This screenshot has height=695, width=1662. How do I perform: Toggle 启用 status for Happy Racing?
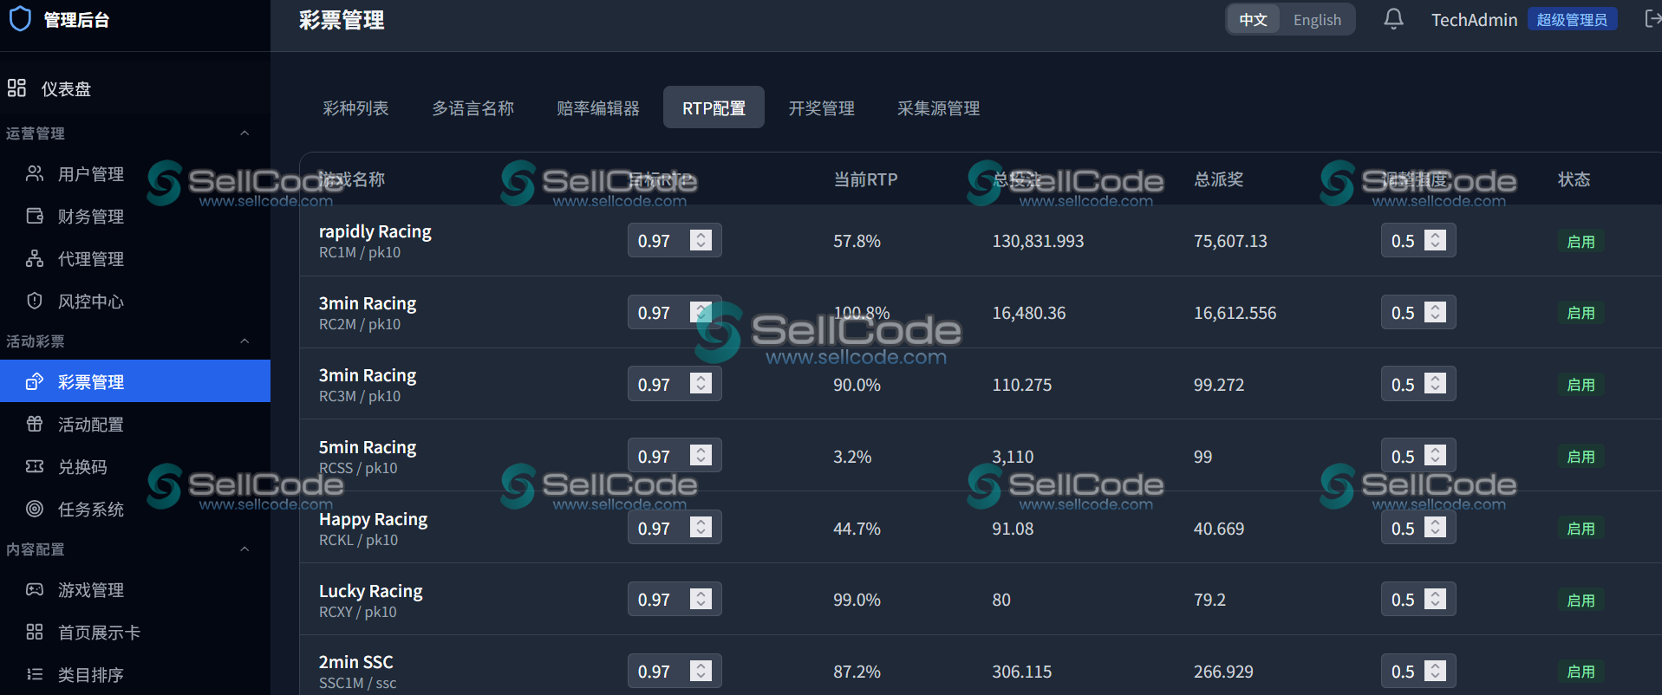point(1581,529)
